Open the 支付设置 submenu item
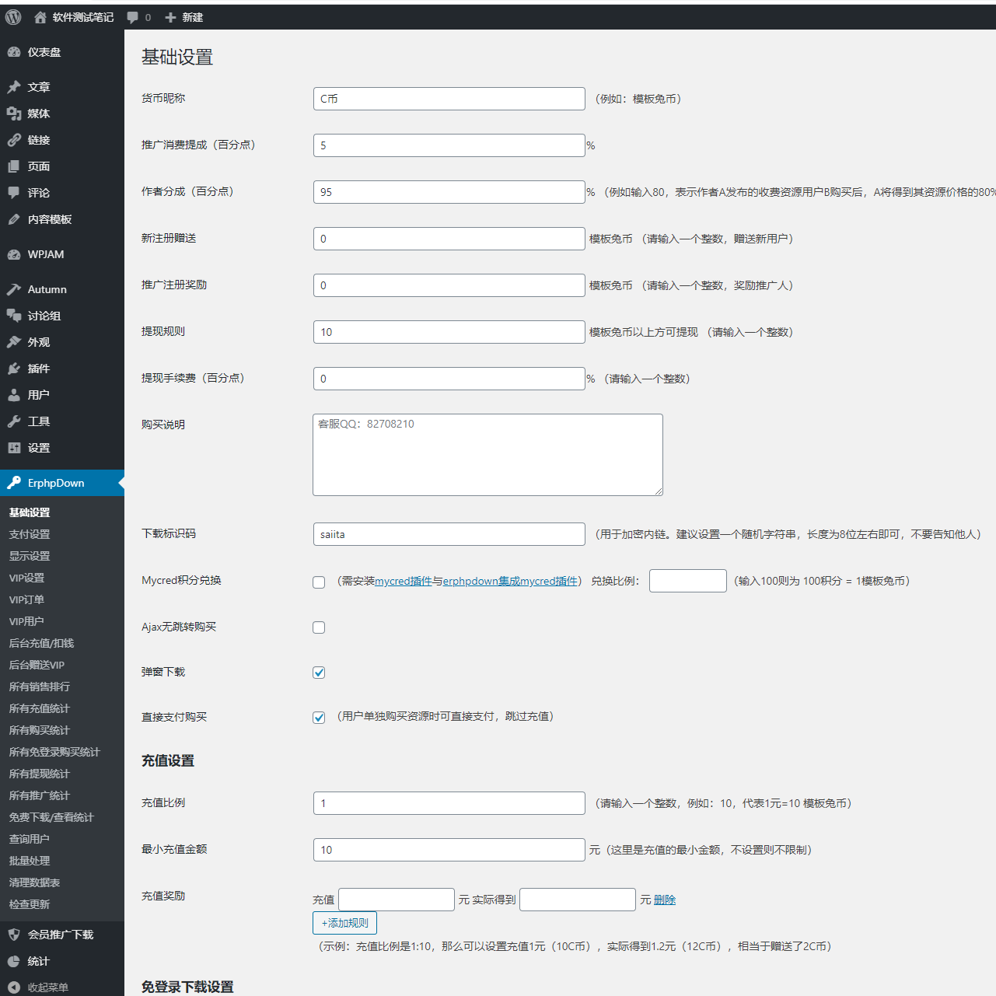 (30, 534)
